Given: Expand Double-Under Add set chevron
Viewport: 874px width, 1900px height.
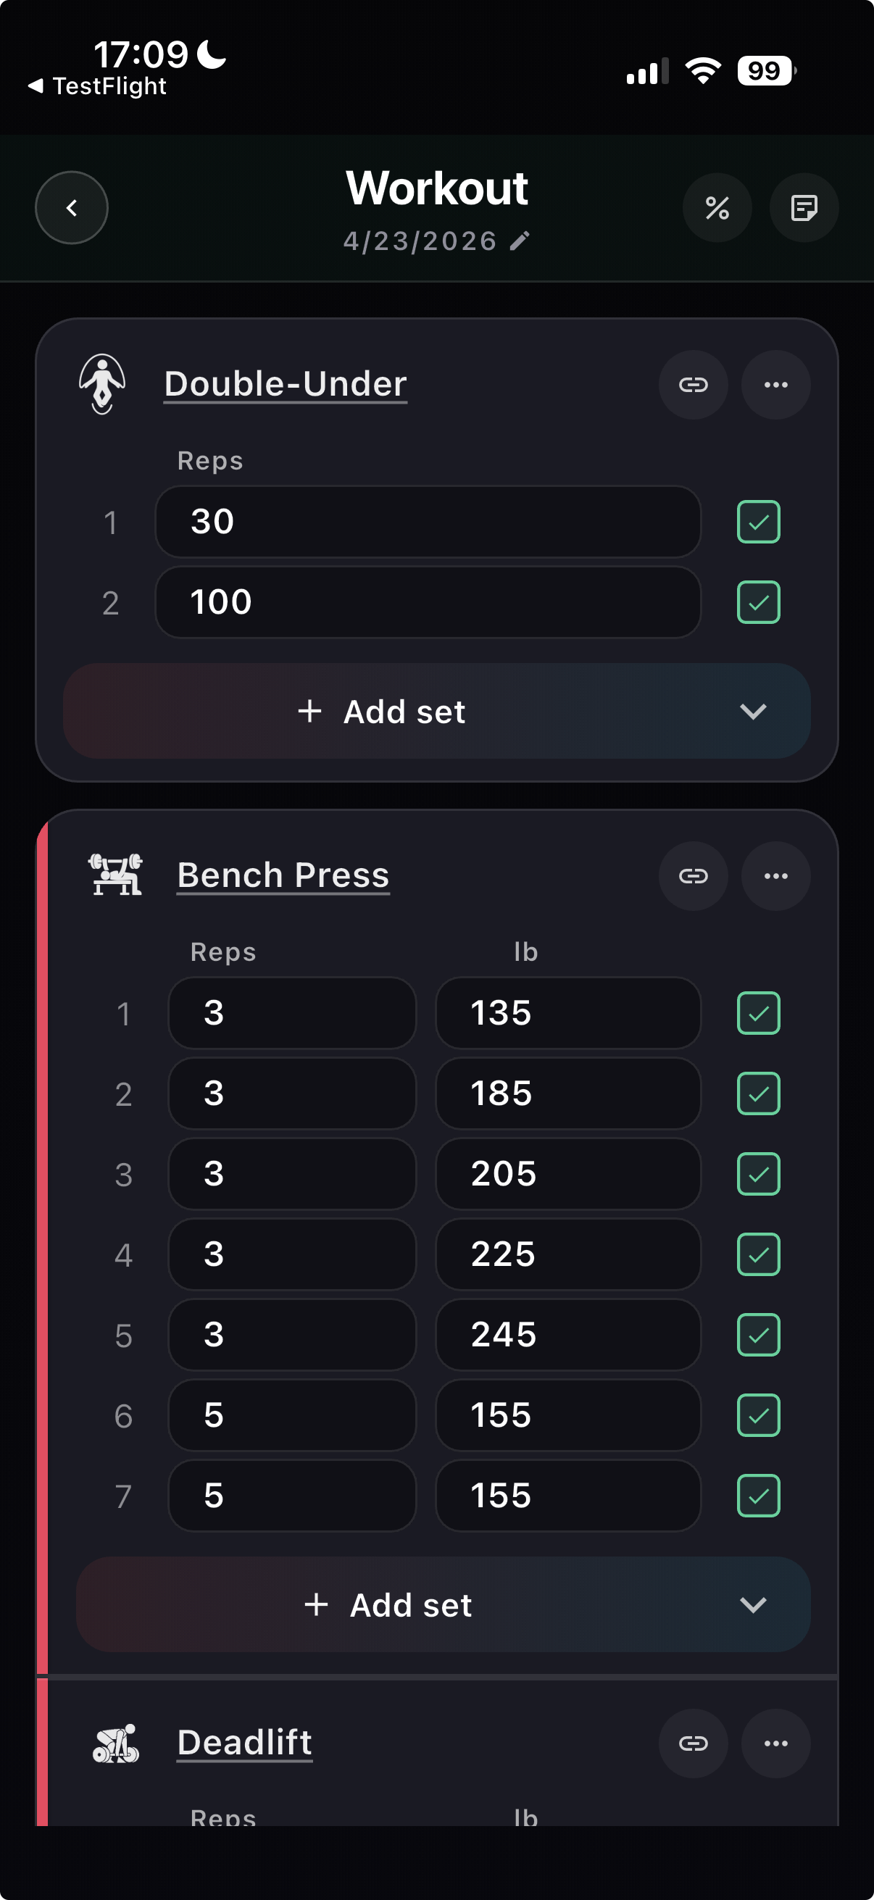Looking at the screenshot, I should (x=752, y=711).
